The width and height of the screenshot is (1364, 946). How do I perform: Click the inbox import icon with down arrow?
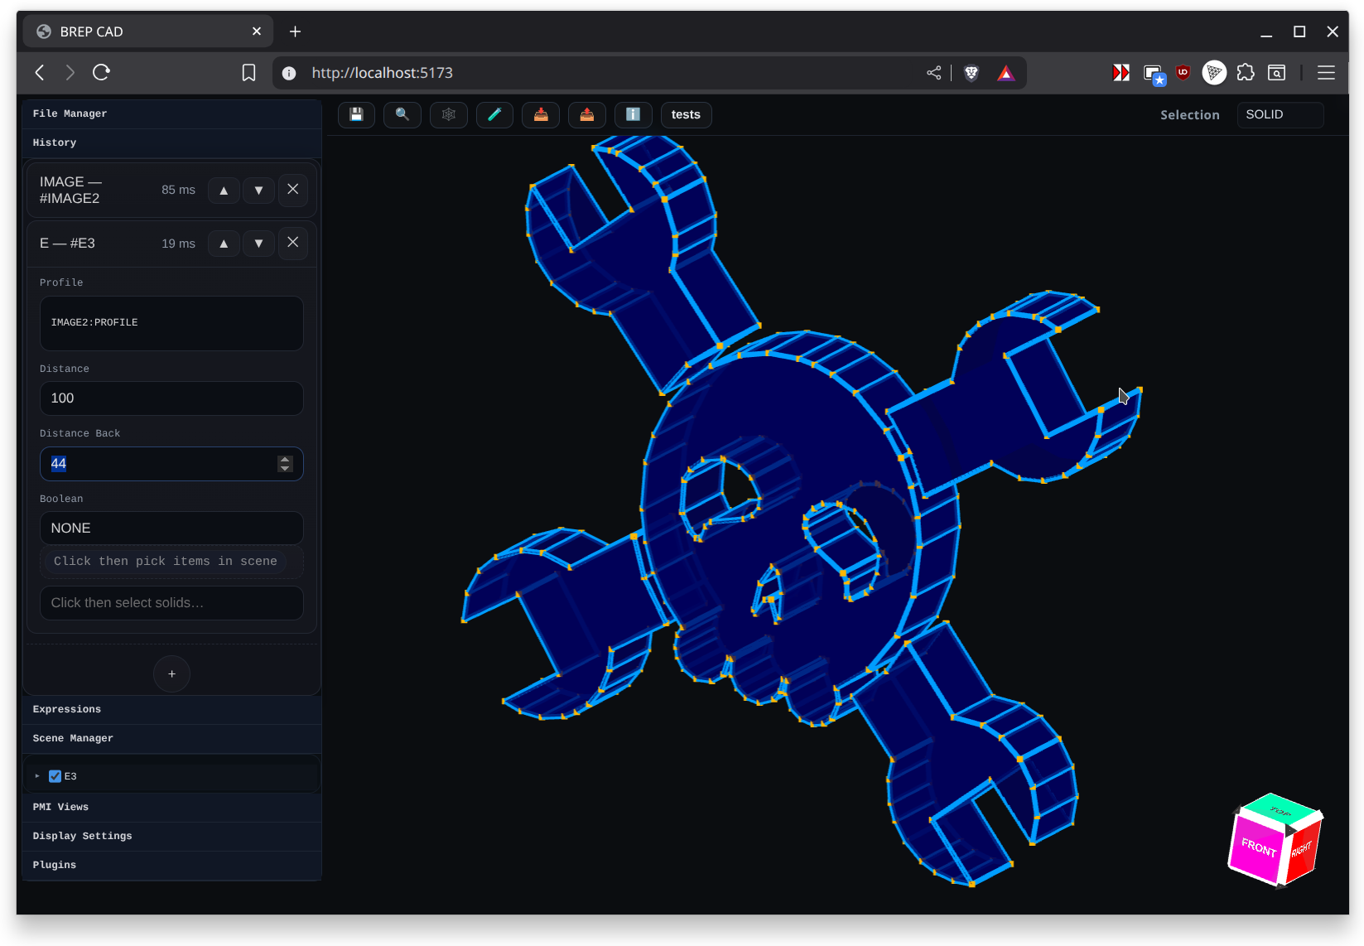pyautogui.click(x=541, y=114)
